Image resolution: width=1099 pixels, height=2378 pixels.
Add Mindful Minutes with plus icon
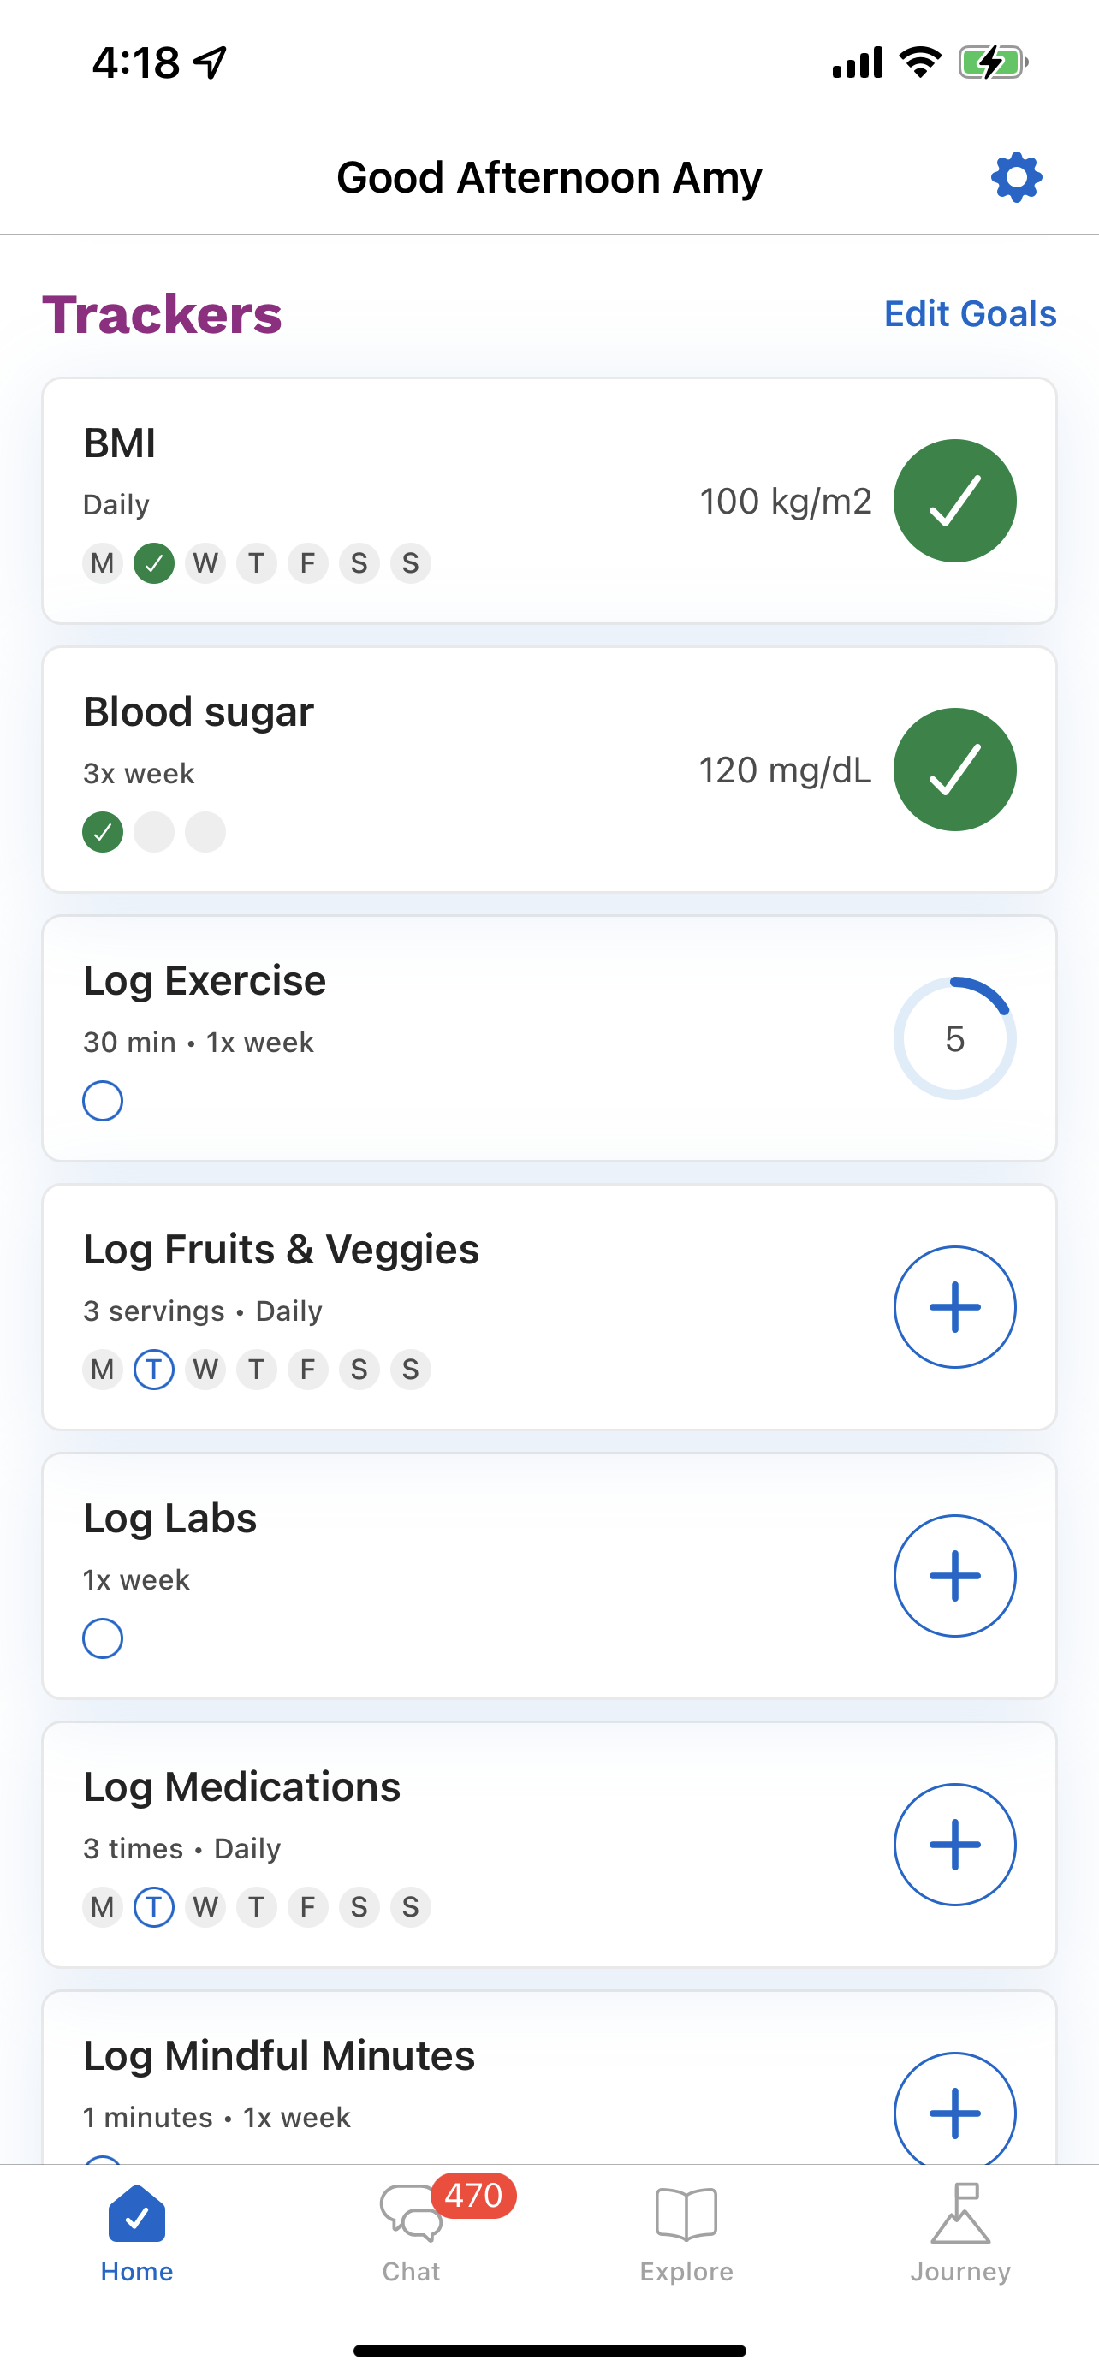pyautogui.click(x=954, y=2109)
